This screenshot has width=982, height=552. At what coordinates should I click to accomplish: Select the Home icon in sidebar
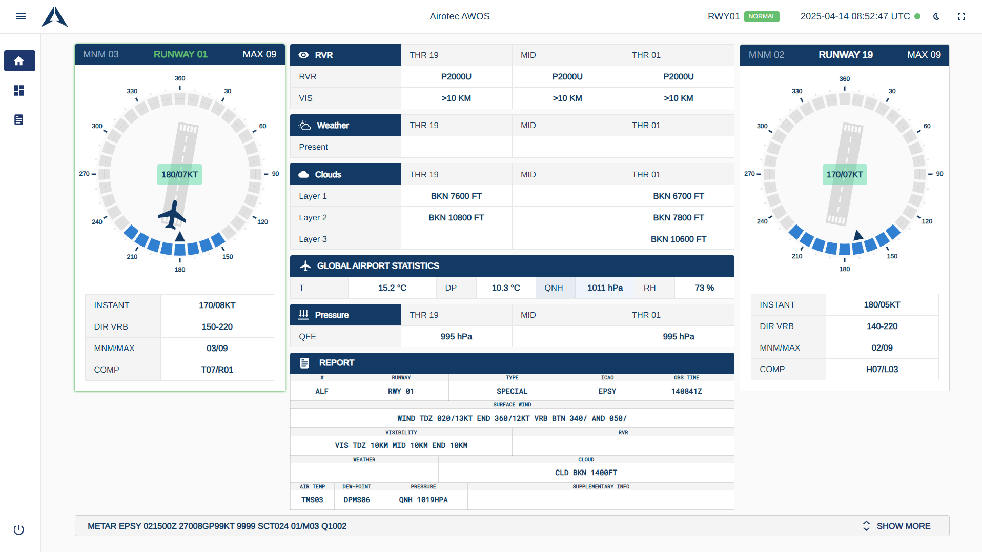[x=19, y=60]
